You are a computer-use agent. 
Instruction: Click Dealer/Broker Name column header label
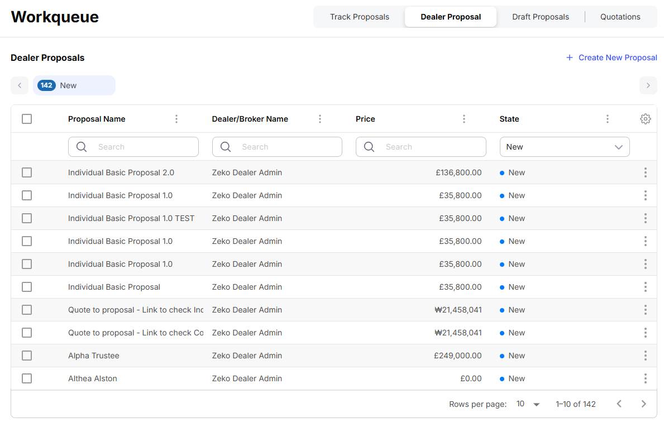point(250,119)
